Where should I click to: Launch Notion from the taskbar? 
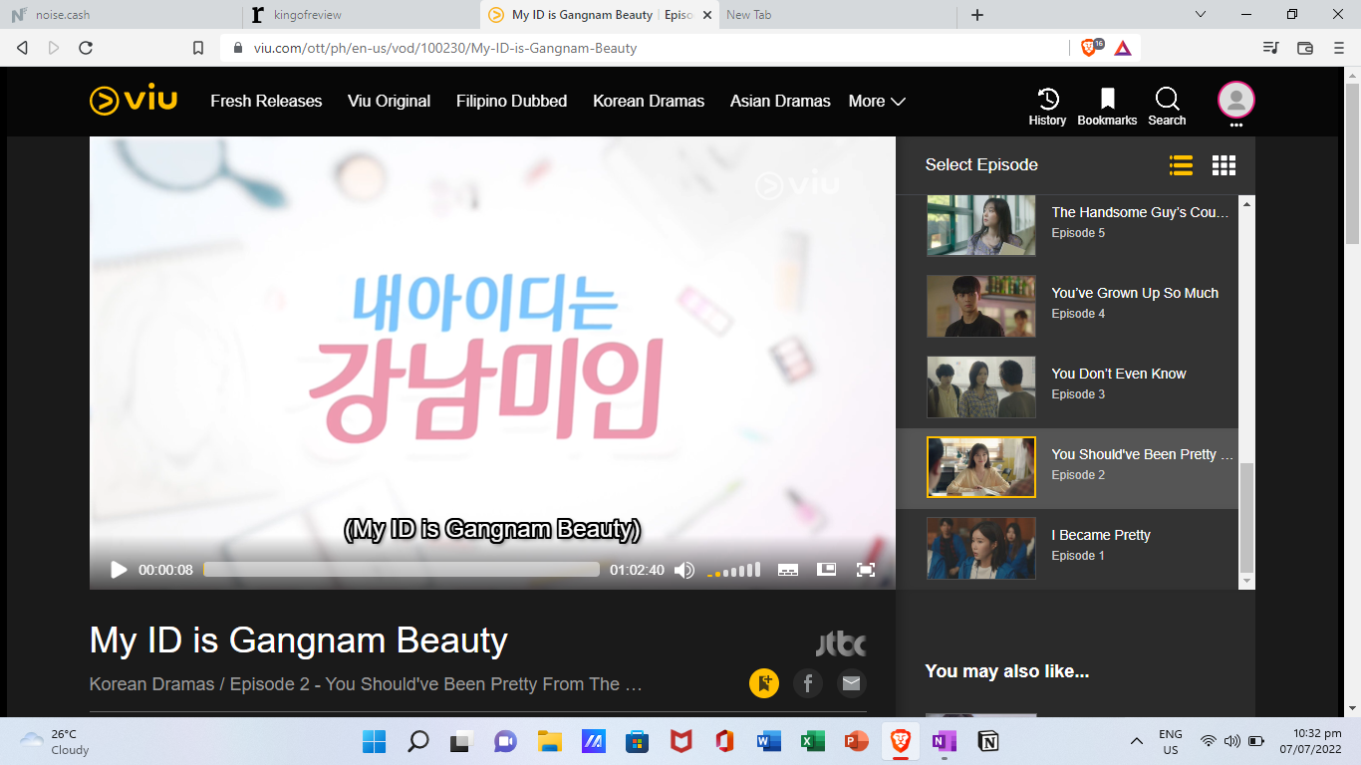point(987,741)
